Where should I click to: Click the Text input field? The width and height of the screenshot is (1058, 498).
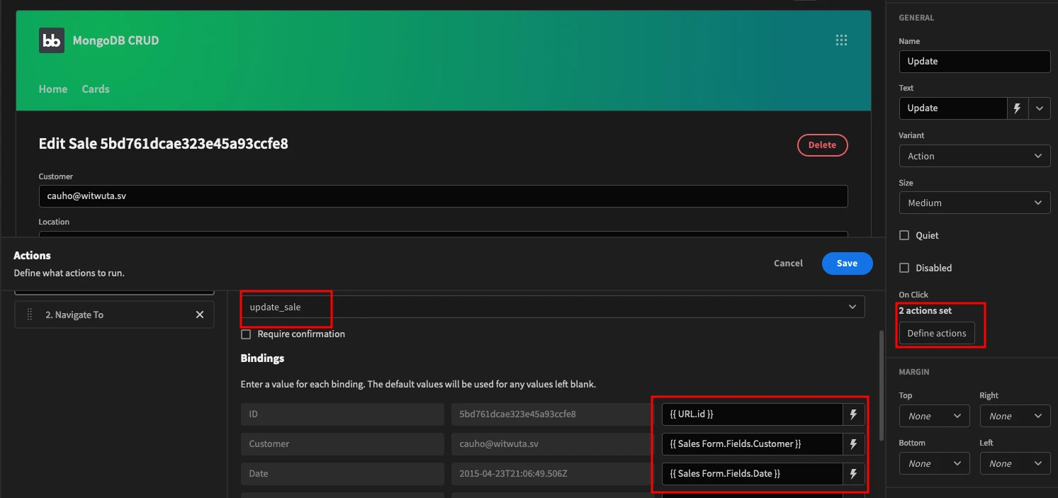[x=953, y=108]
